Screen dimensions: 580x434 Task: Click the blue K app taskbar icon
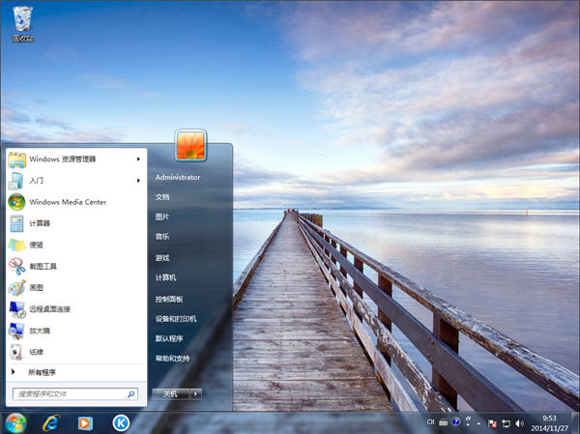tap(121, 422)
